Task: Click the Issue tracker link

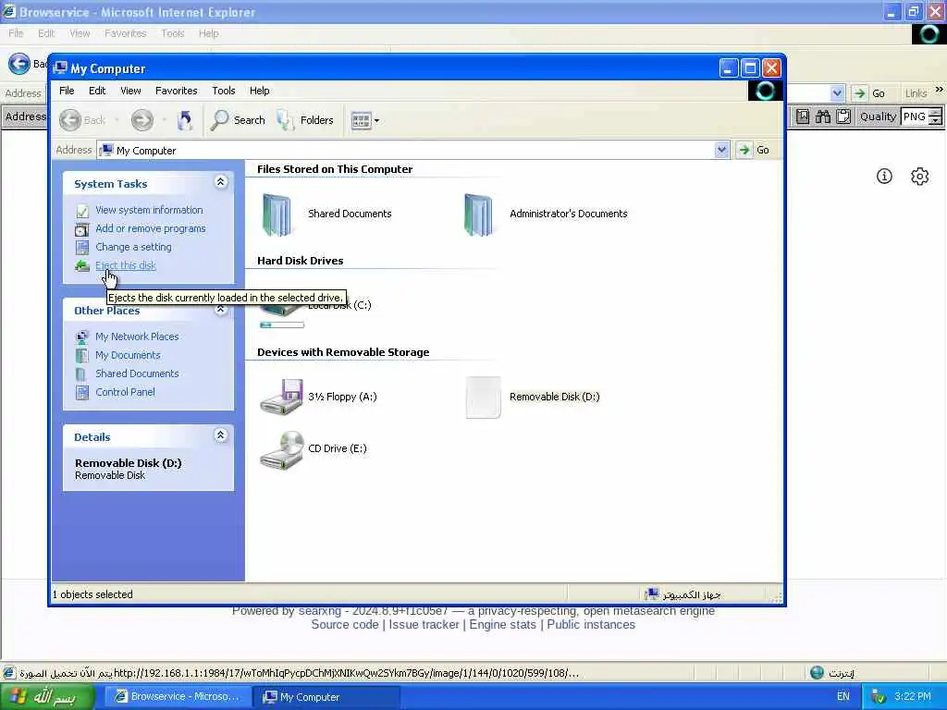Action: point(424,625)
